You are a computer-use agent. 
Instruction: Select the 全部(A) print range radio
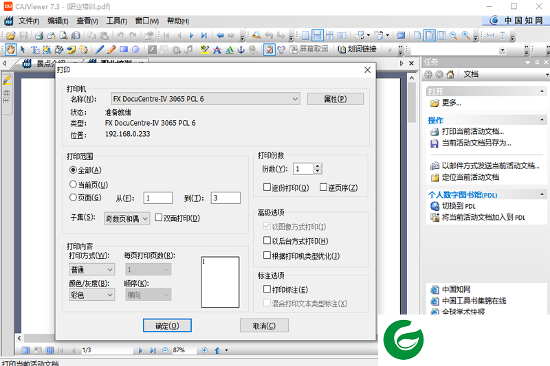(x=73, y=170)
